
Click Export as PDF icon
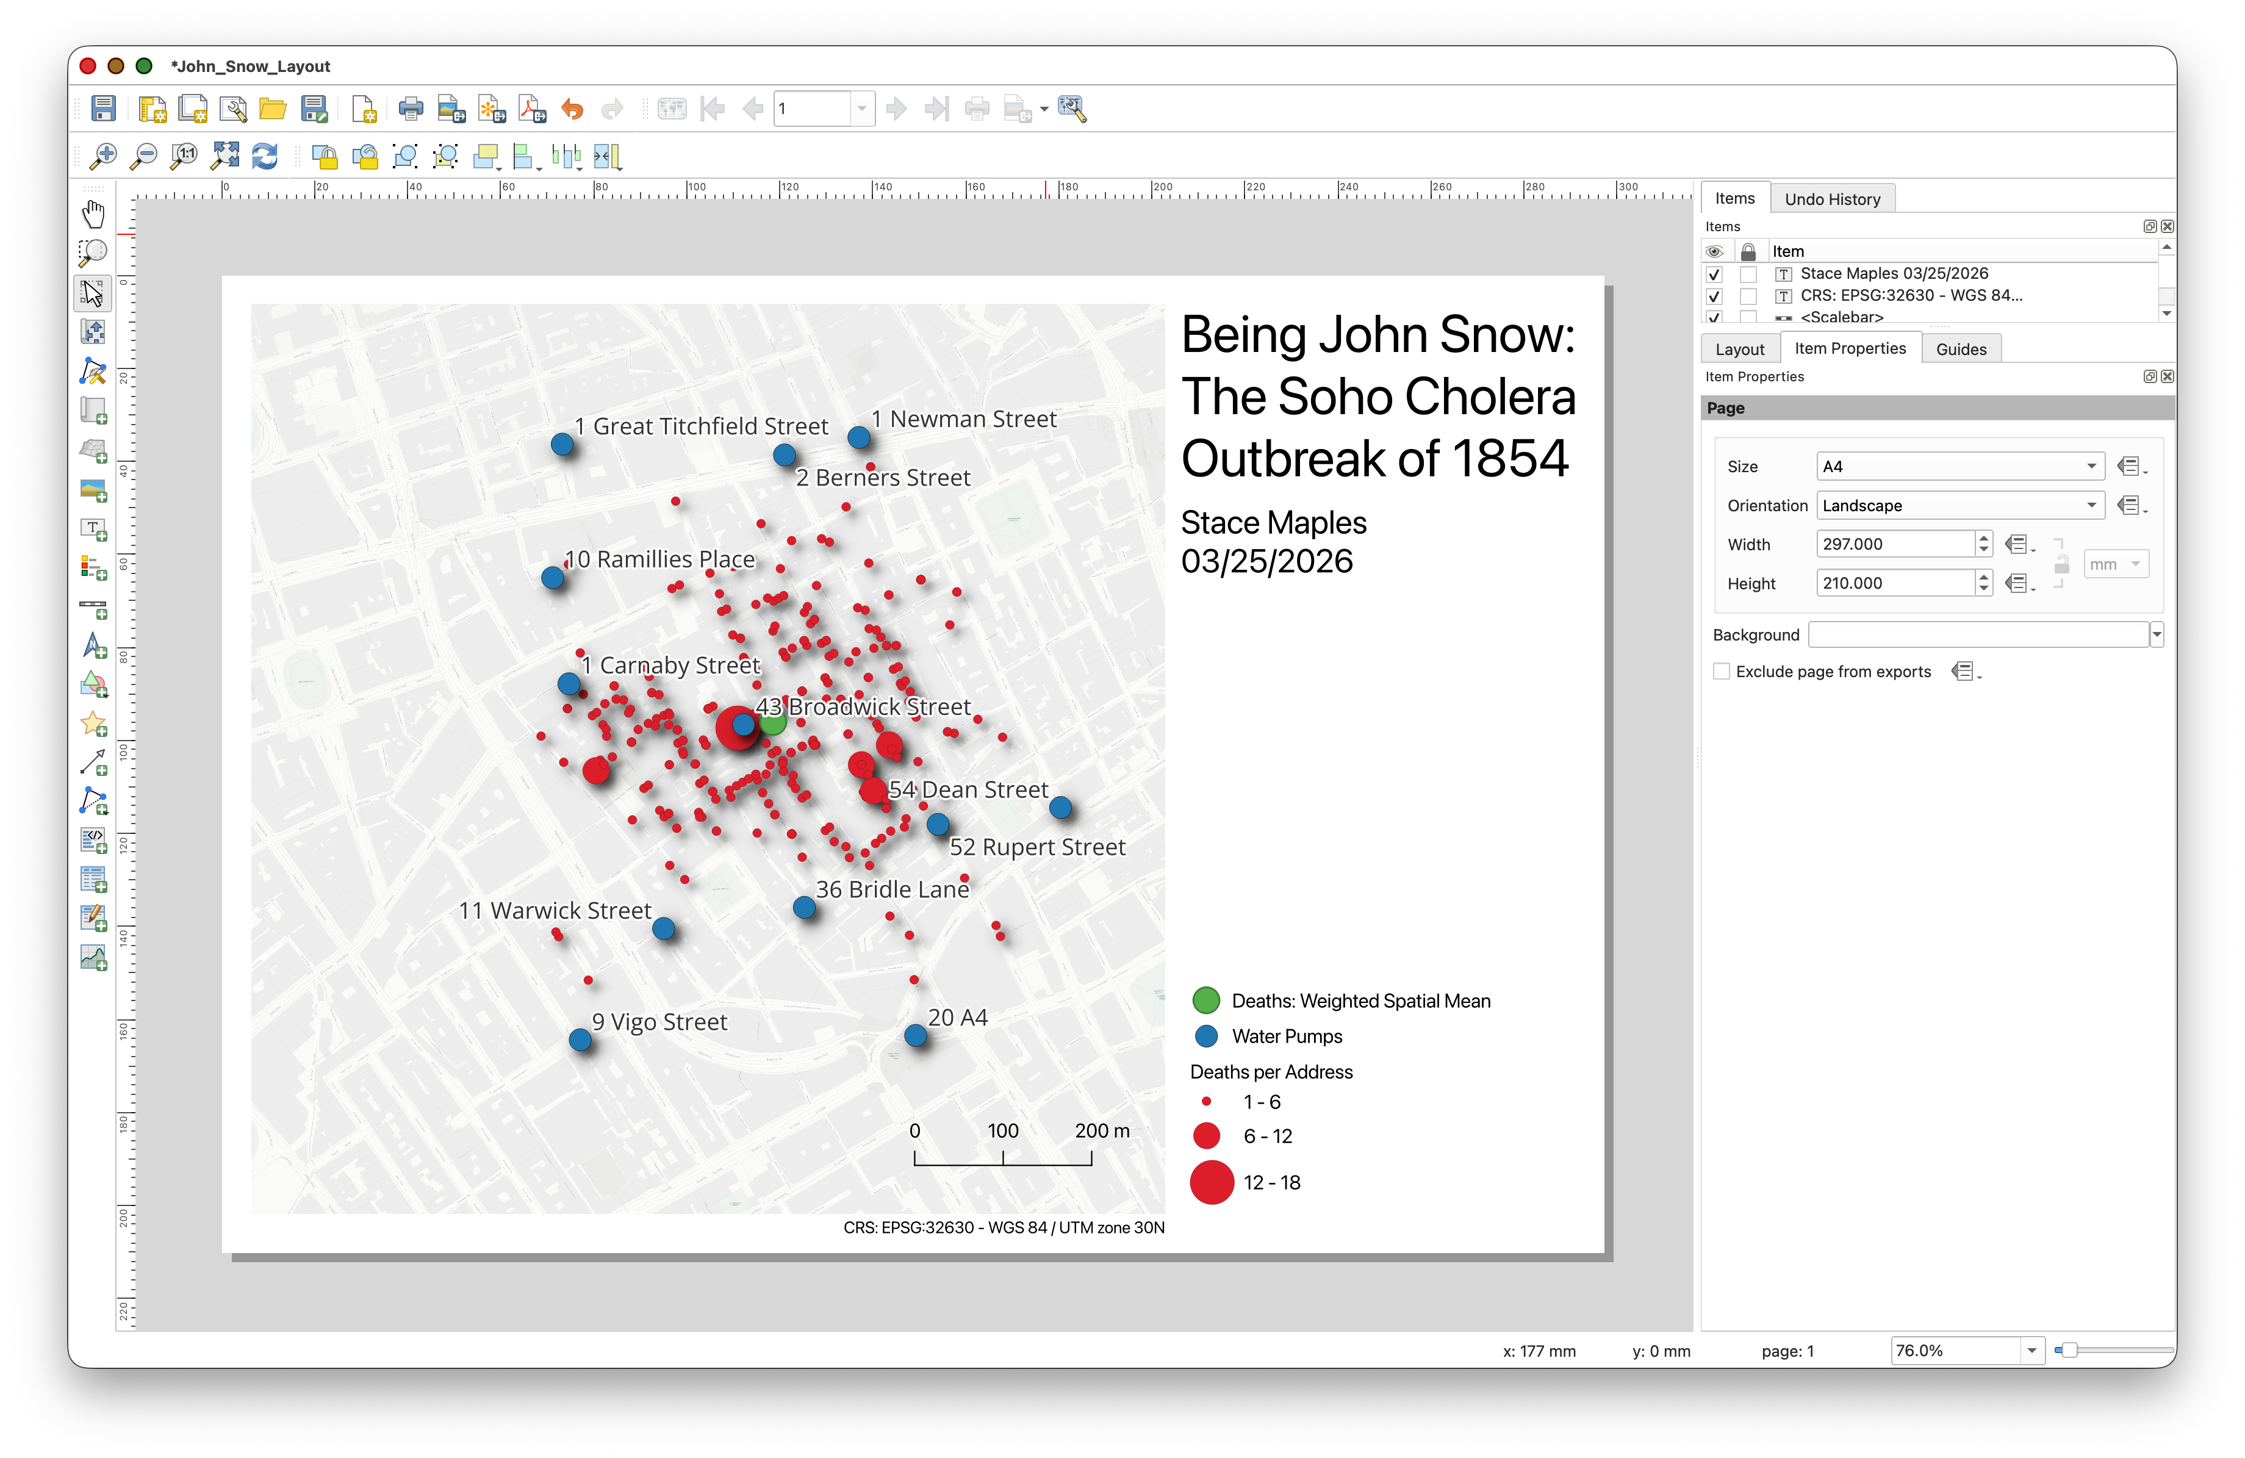532,109
